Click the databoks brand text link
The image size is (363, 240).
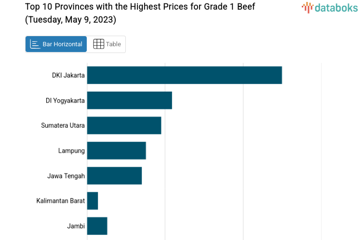336,7
